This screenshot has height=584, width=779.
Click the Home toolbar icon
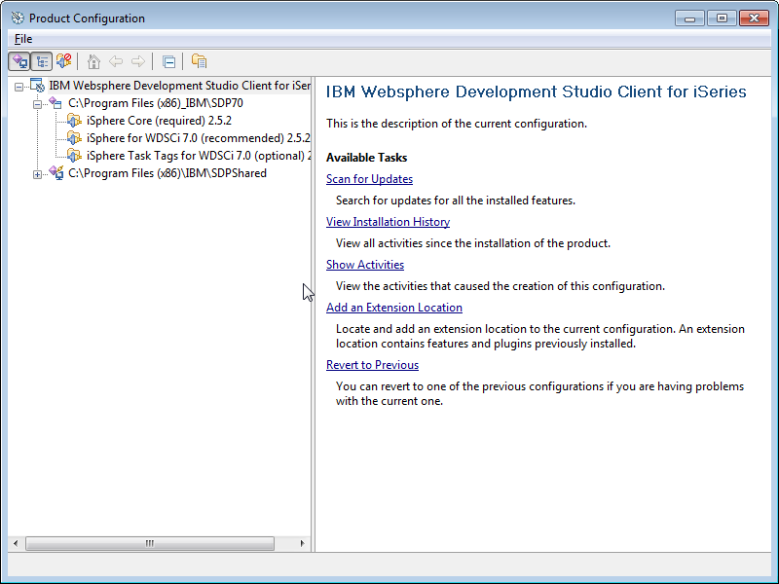[93, 61]
